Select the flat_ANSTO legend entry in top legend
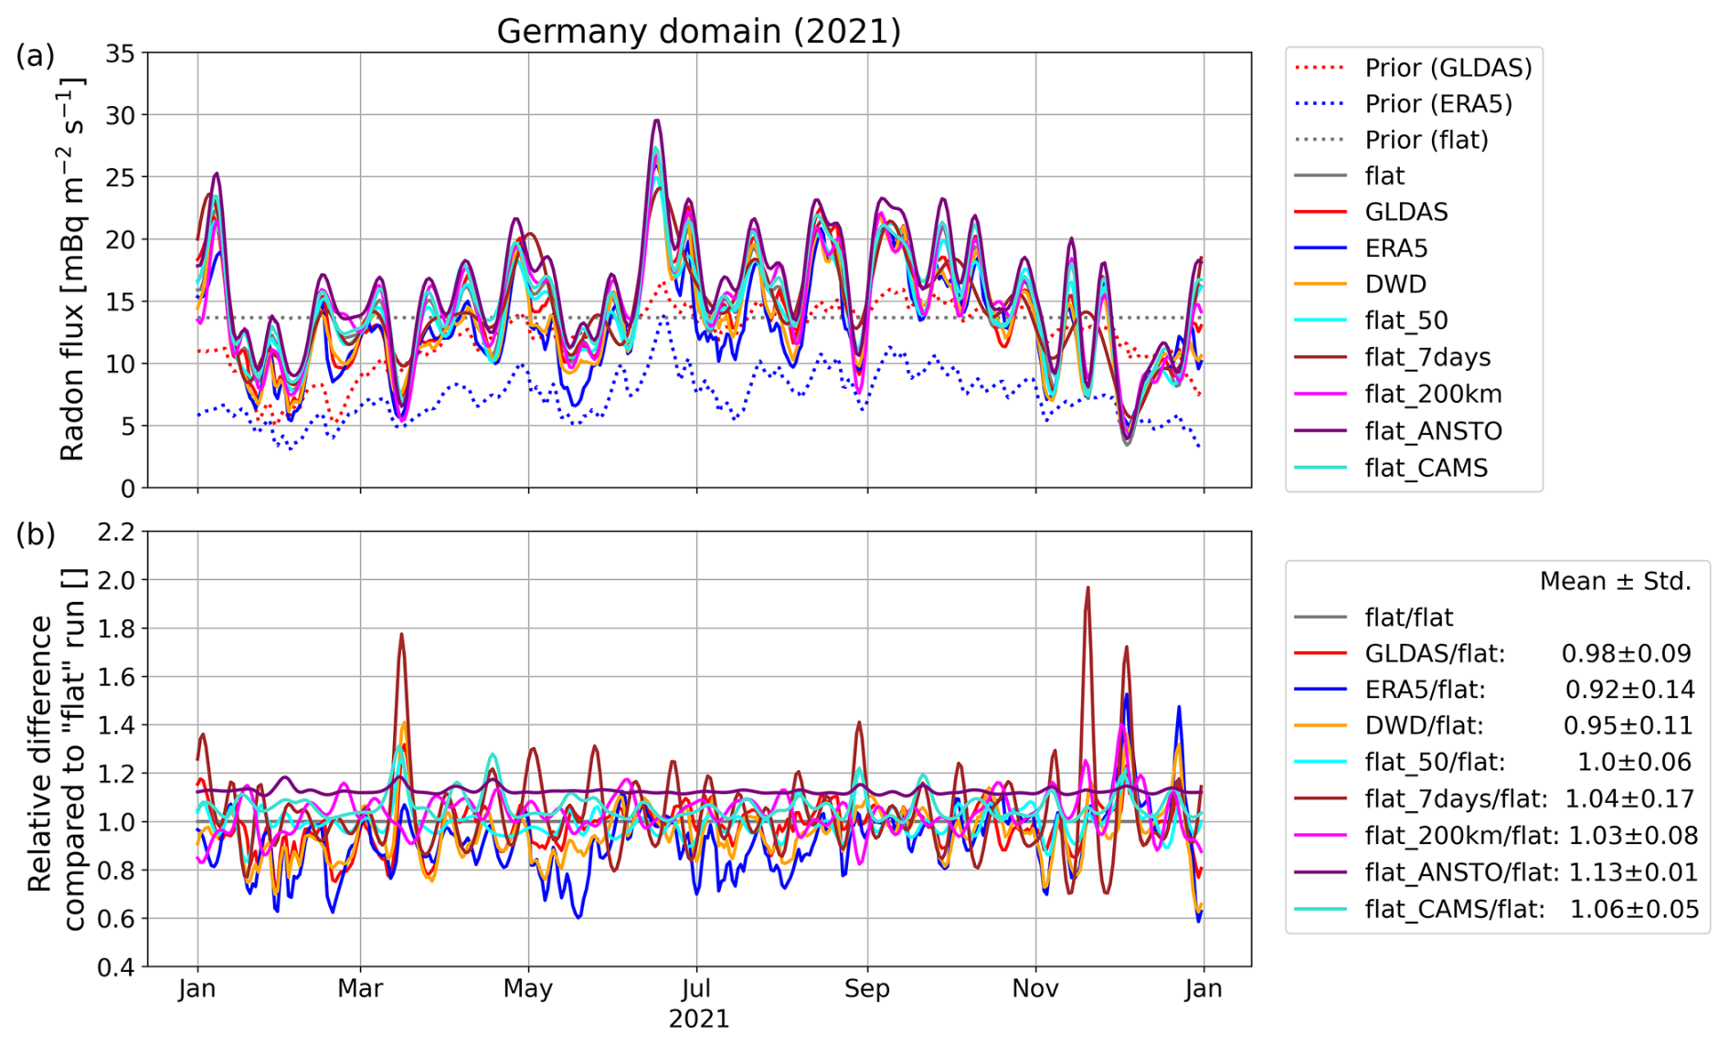The width and height of the screenshot is (1729, 1045). coord(1433,430)
